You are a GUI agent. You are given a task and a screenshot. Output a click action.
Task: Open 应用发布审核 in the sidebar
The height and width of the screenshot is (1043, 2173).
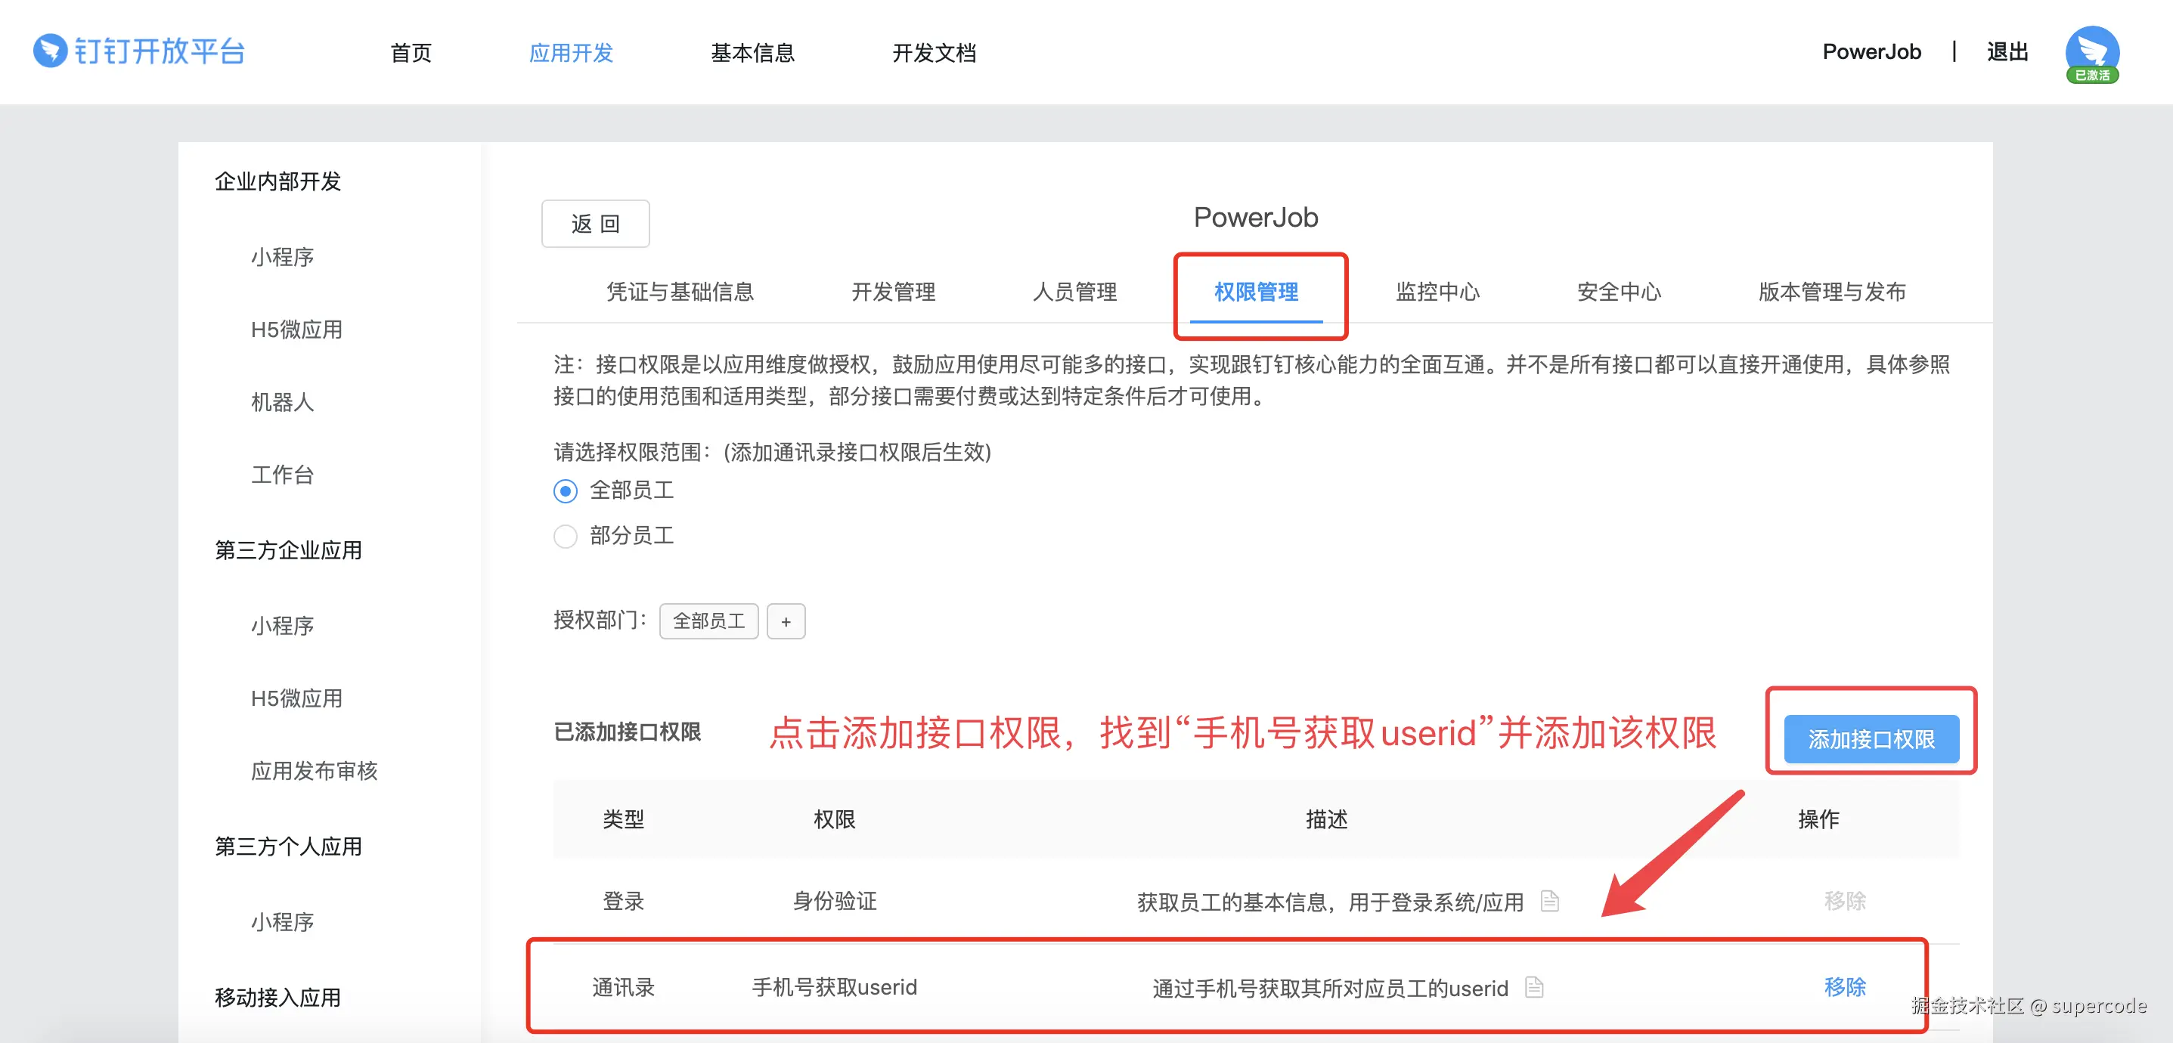coord(314,771)
